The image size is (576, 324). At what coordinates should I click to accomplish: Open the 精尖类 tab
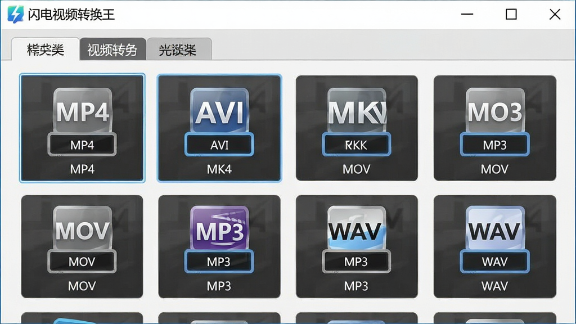click(46, 49)
